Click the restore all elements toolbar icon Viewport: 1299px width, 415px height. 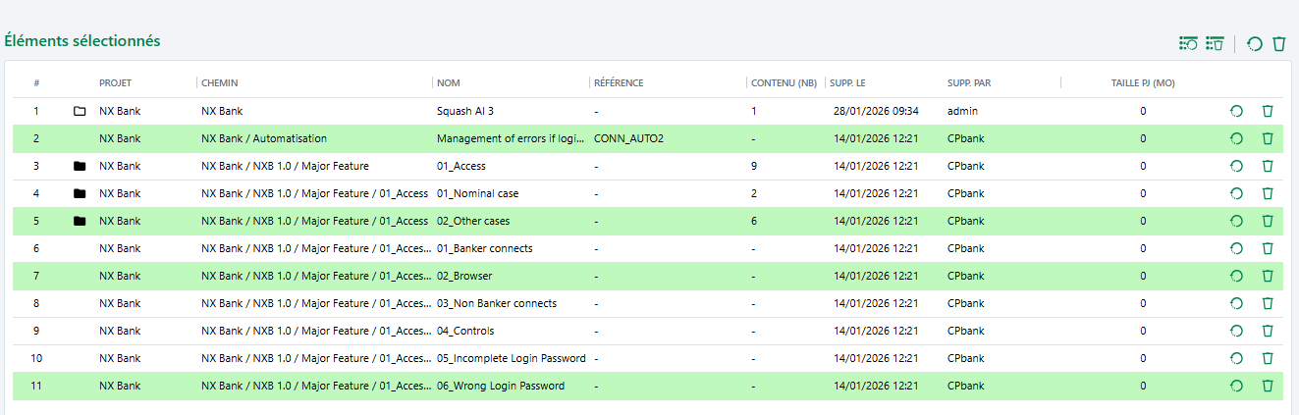[x=1189, y=43]
